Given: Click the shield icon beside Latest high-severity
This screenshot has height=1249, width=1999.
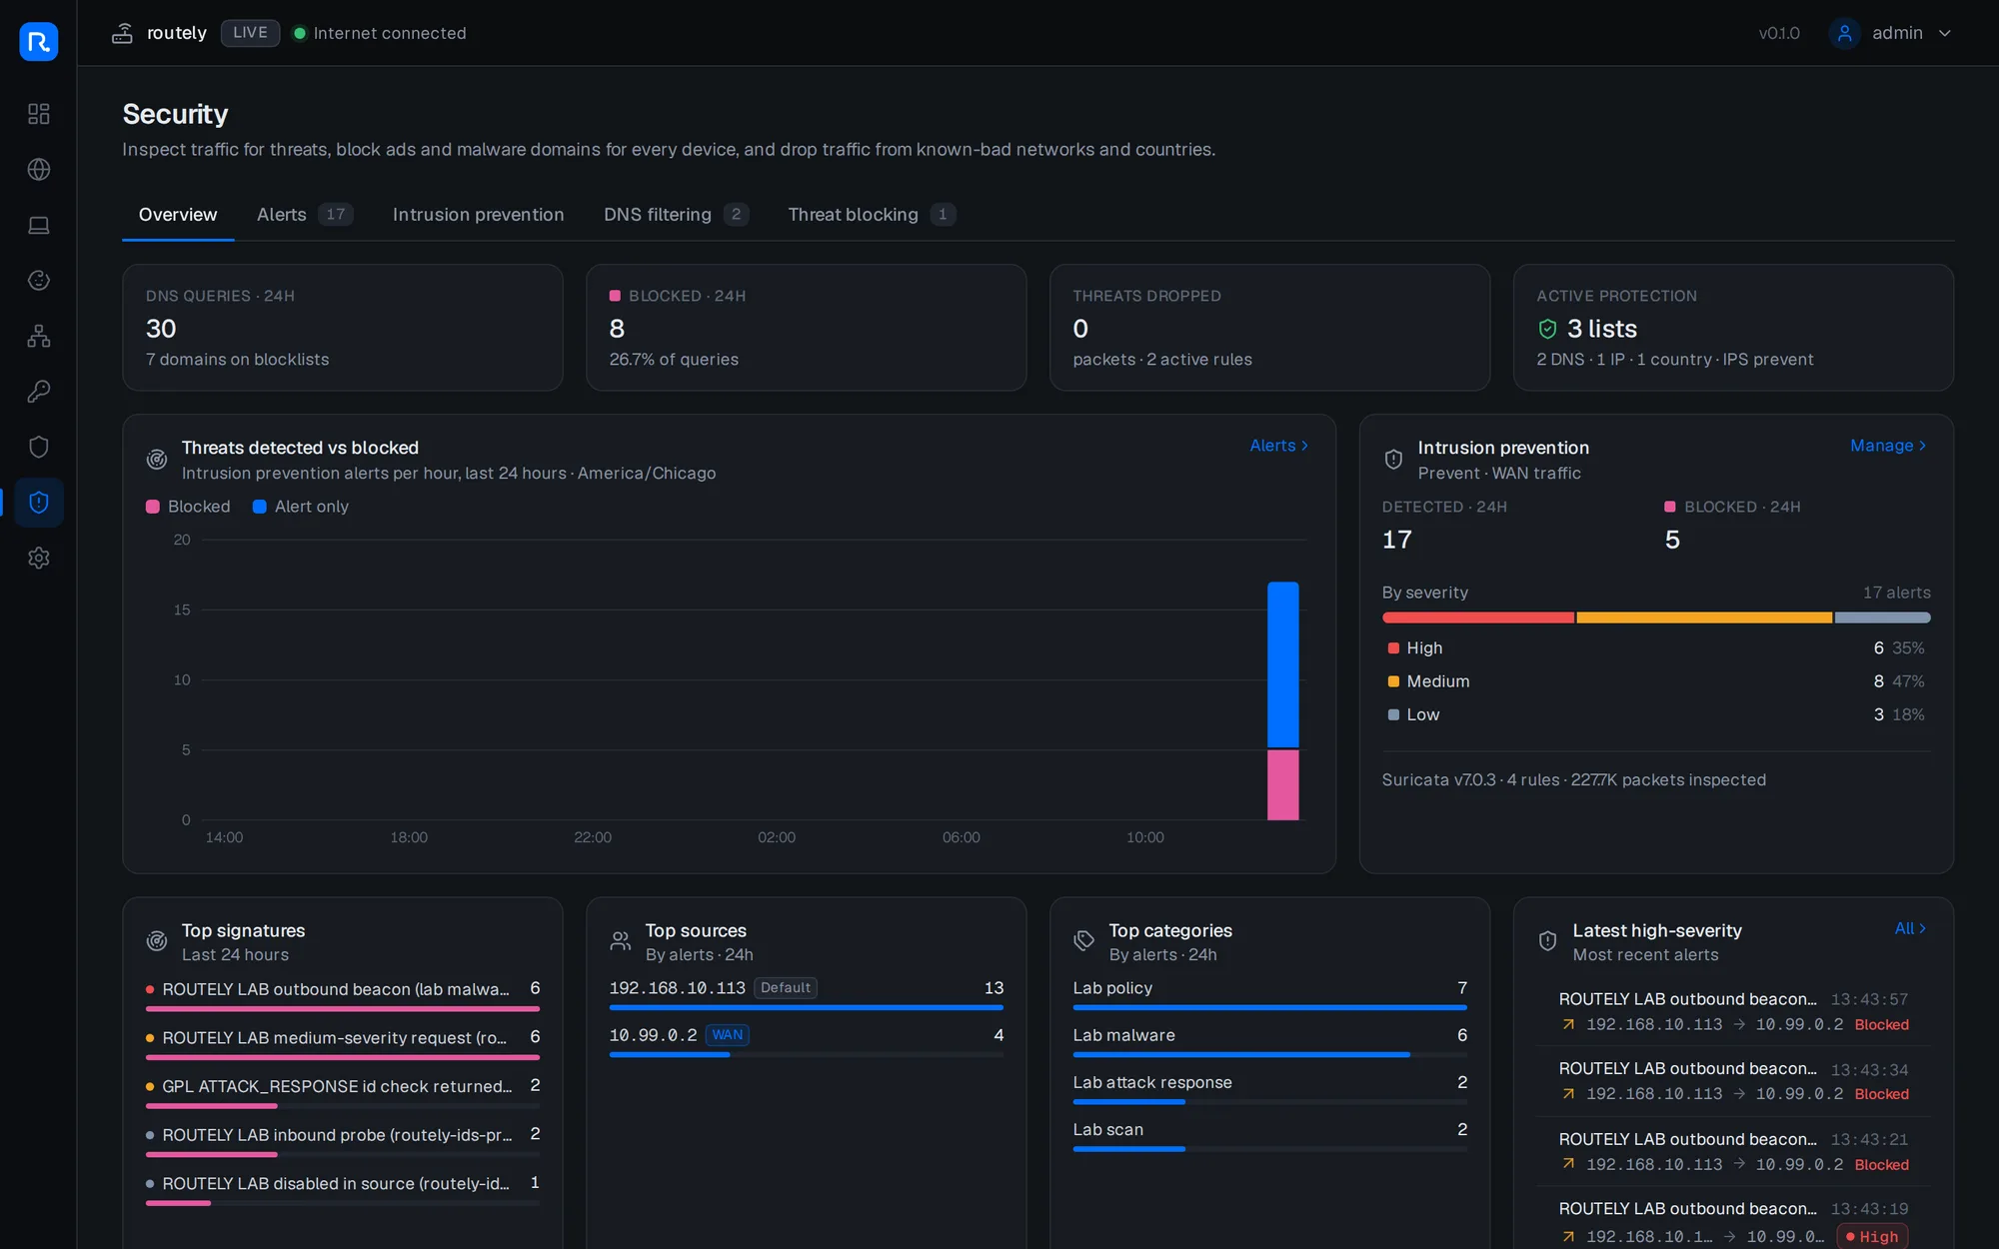Looking at the screenshot, I should [1547, 941].
